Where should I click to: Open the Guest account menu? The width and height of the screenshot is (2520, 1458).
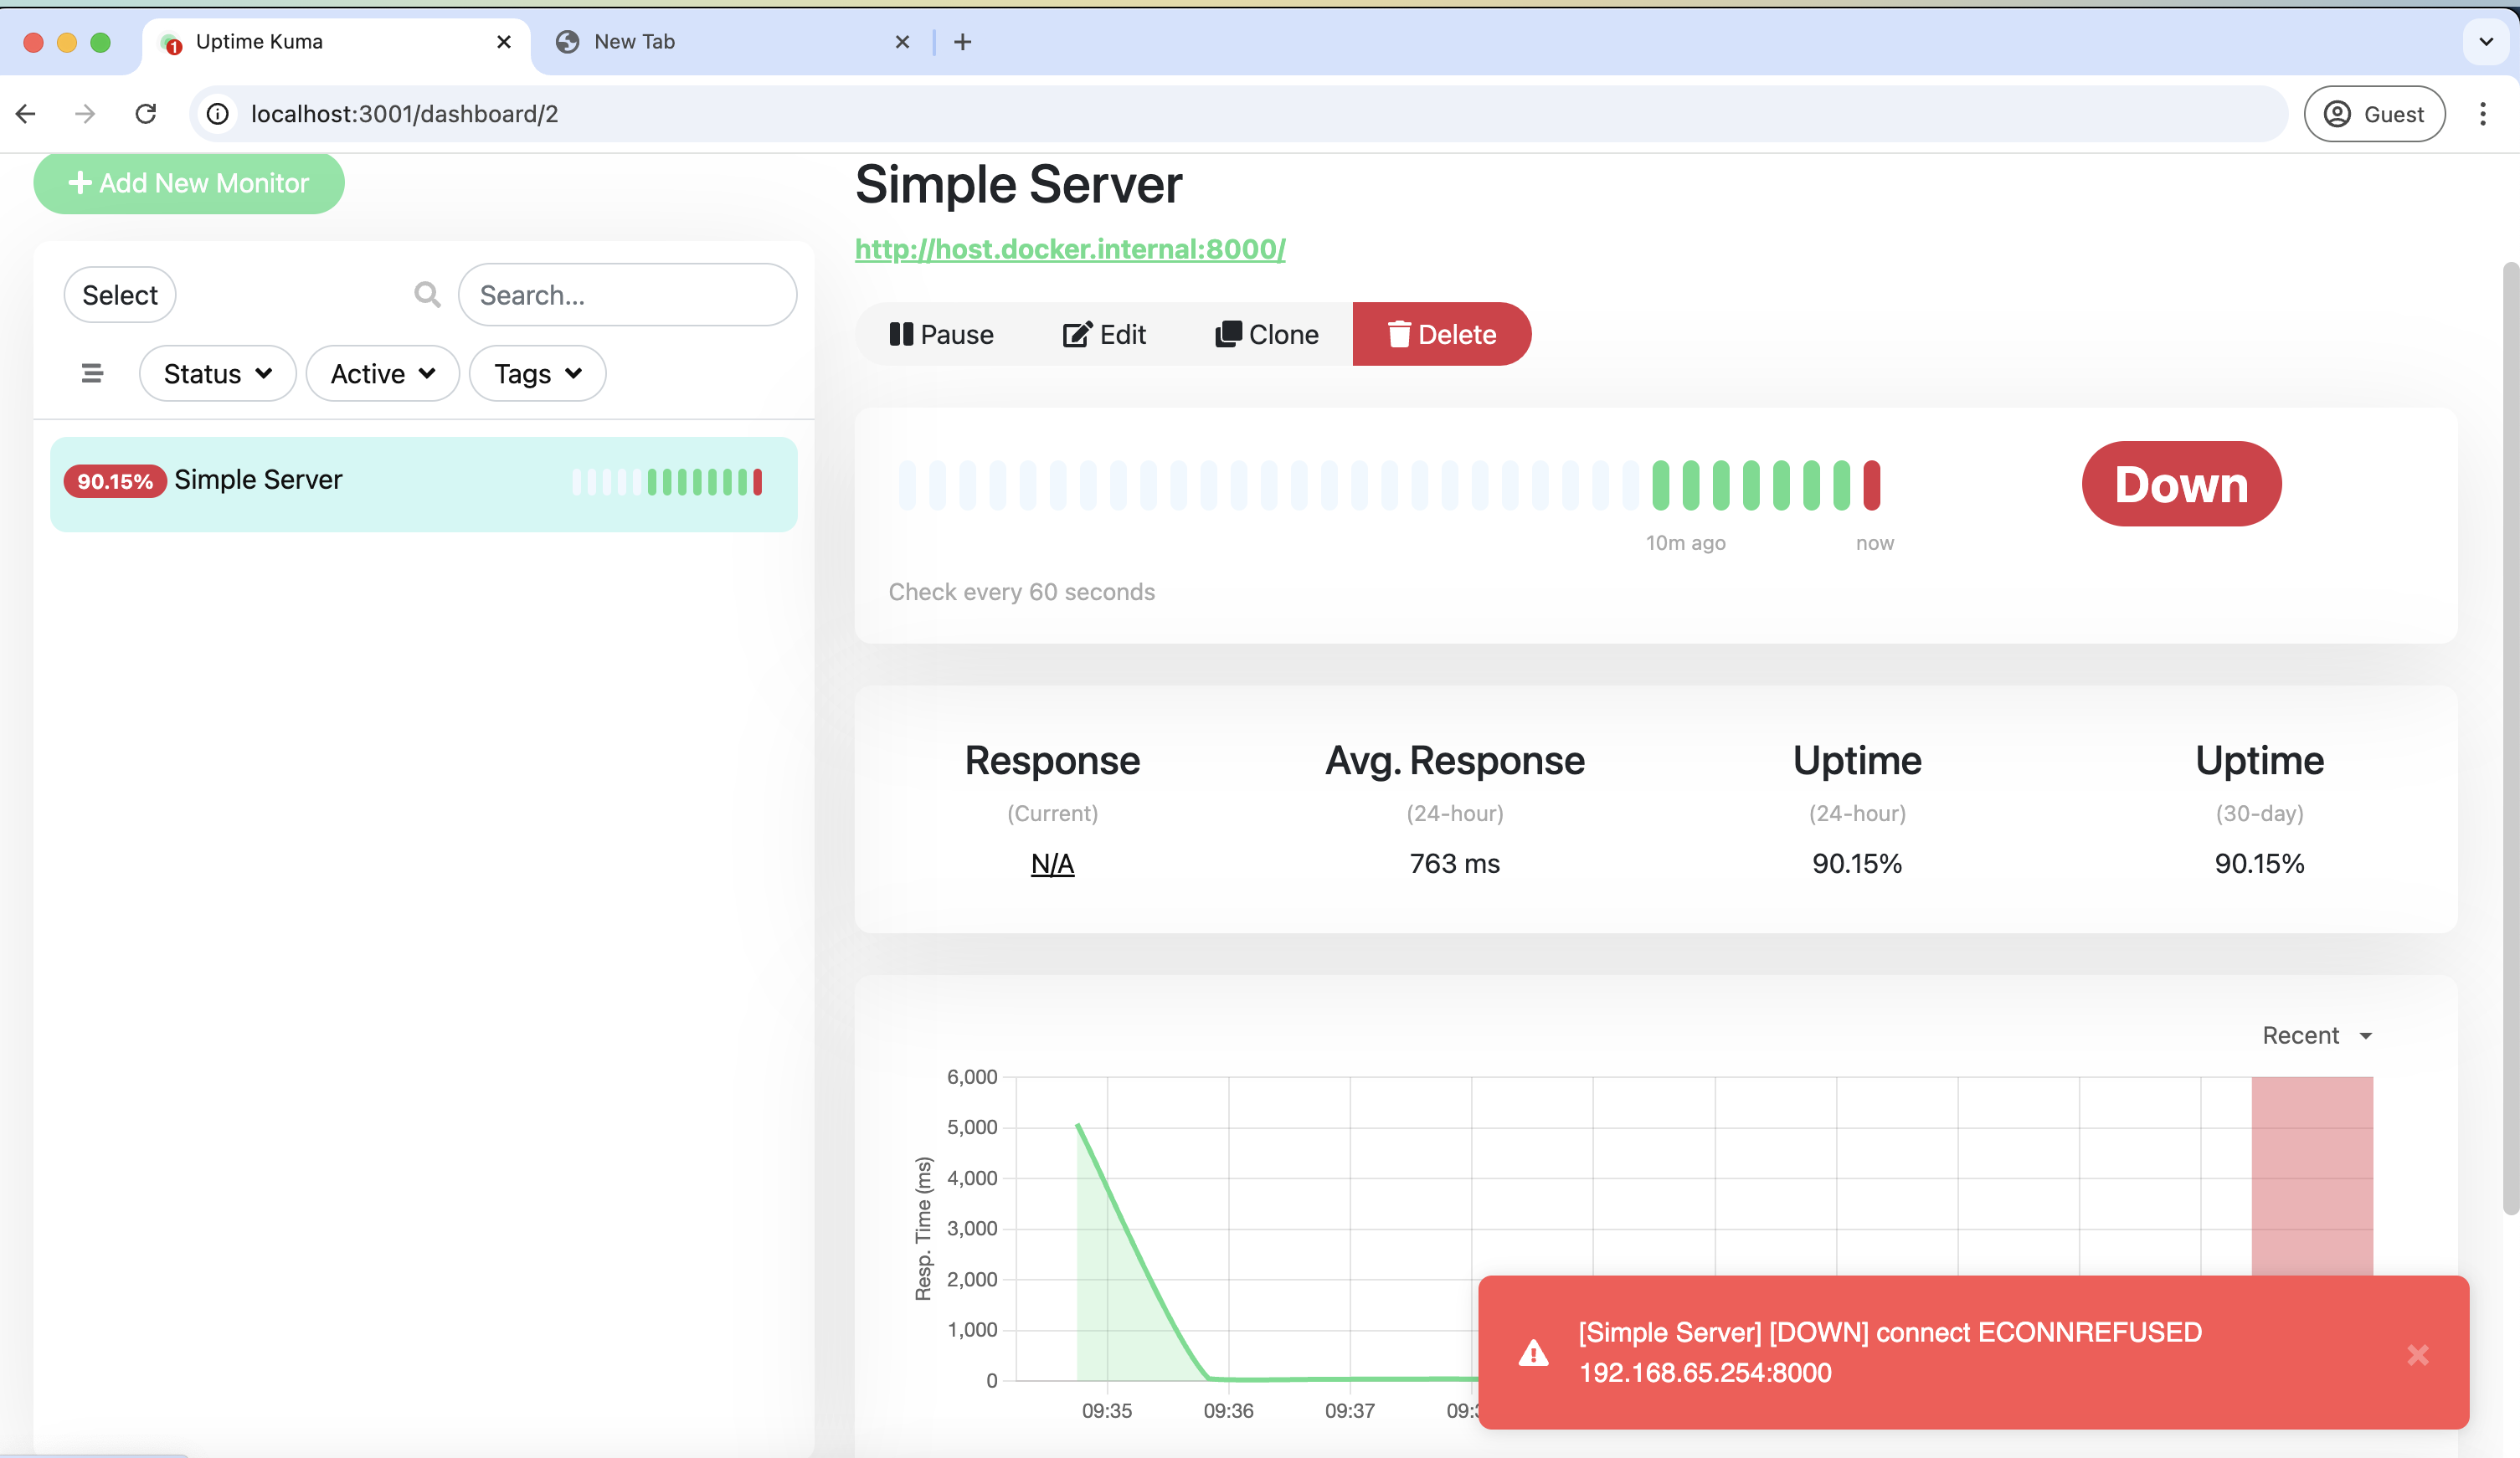[2374, 113]
